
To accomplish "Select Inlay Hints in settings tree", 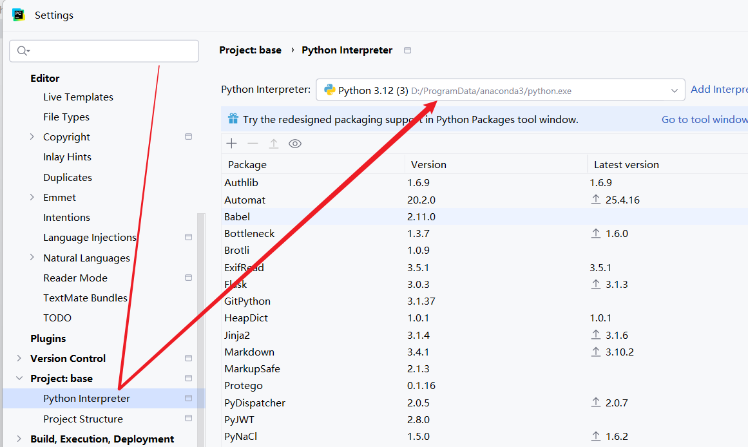I will tap(67, 157).
